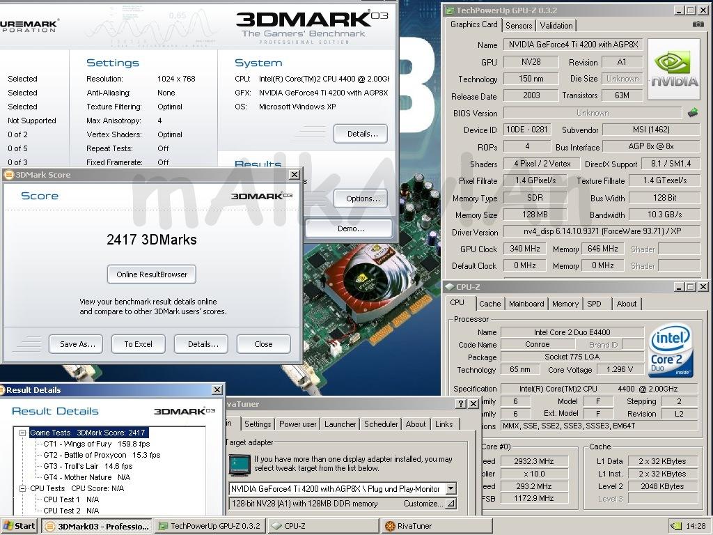Screen dimensions: 713x535
Task: Click the NVIDIA system tray icon
Action: pos(676,526)
